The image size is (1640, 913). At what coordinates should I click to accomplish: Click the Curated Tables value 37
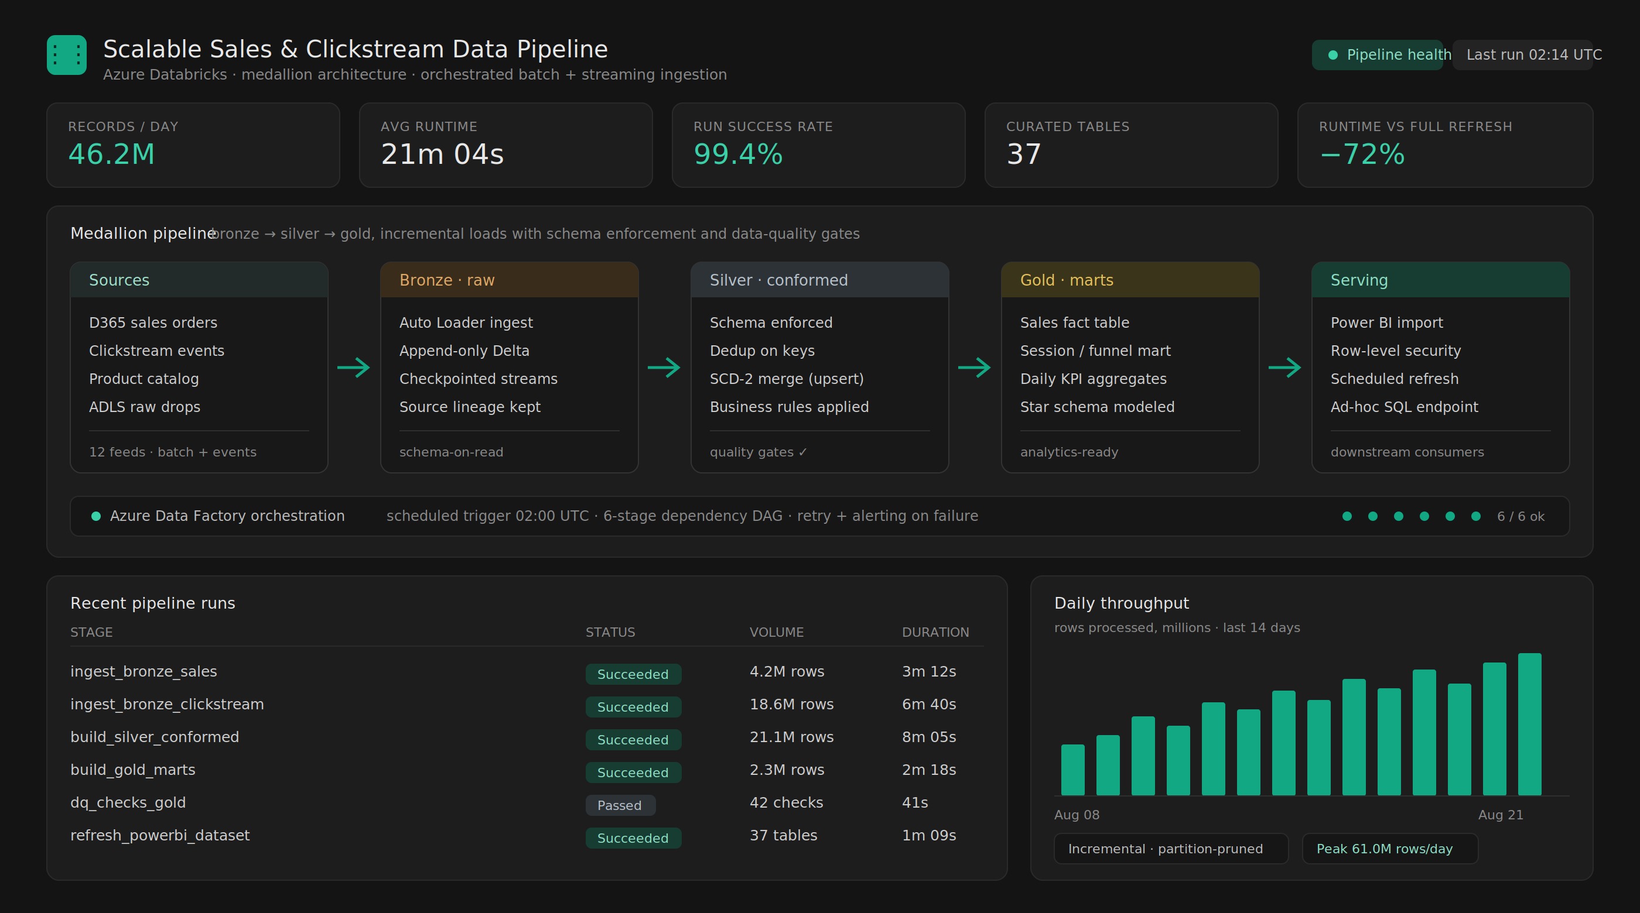tap(1024, 154)
